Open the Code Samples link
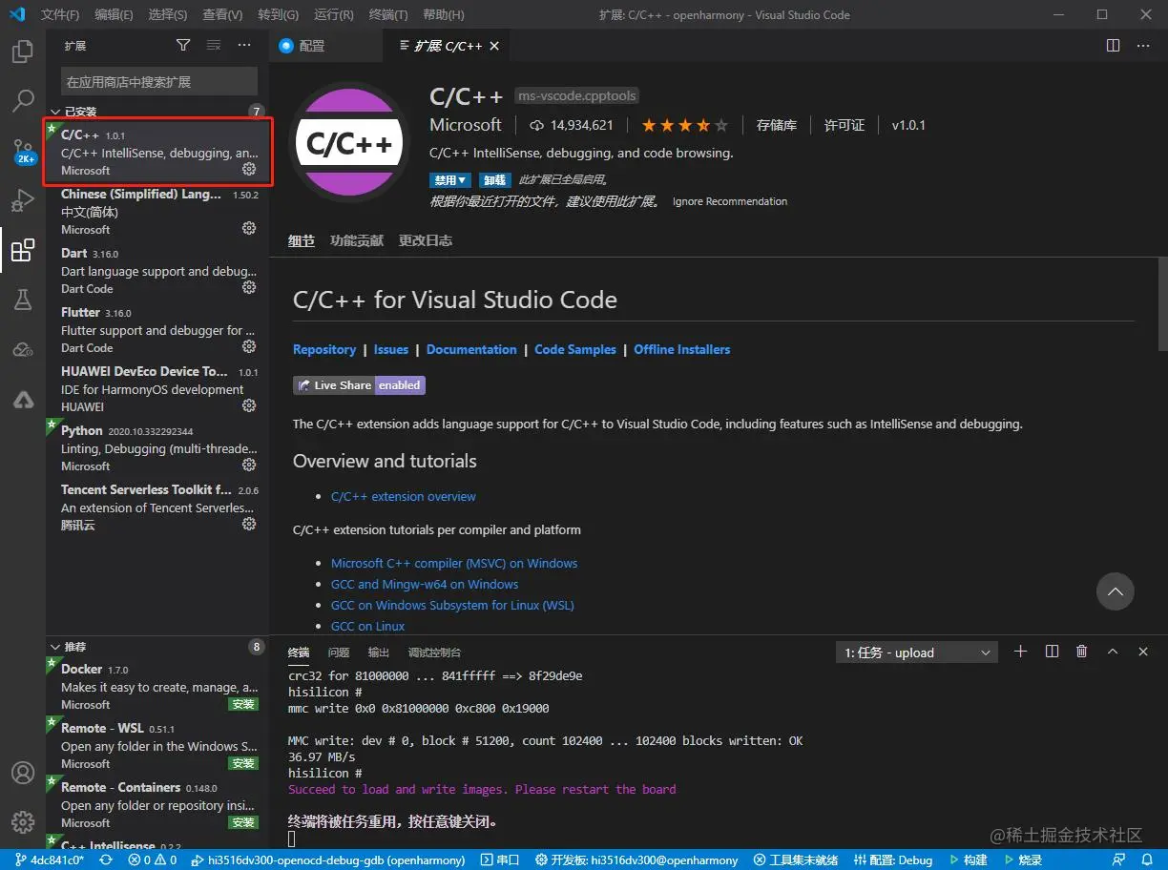Viewport: 1168px width, 870px height. [x=575, y=349]
